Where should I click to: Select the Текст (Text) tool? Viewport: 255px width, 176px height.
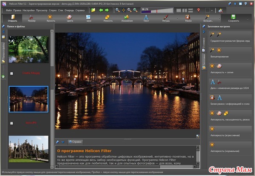click(146, 18)
